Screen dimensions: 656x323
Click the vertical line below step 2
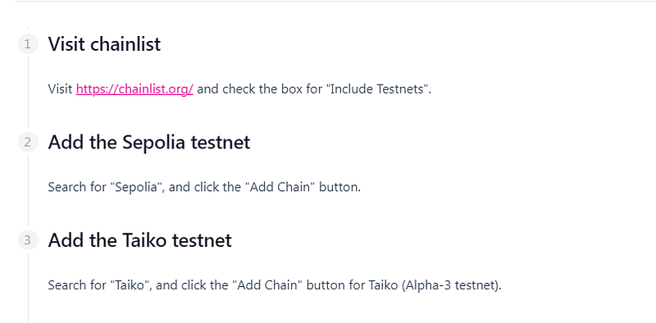pos(29,191)
